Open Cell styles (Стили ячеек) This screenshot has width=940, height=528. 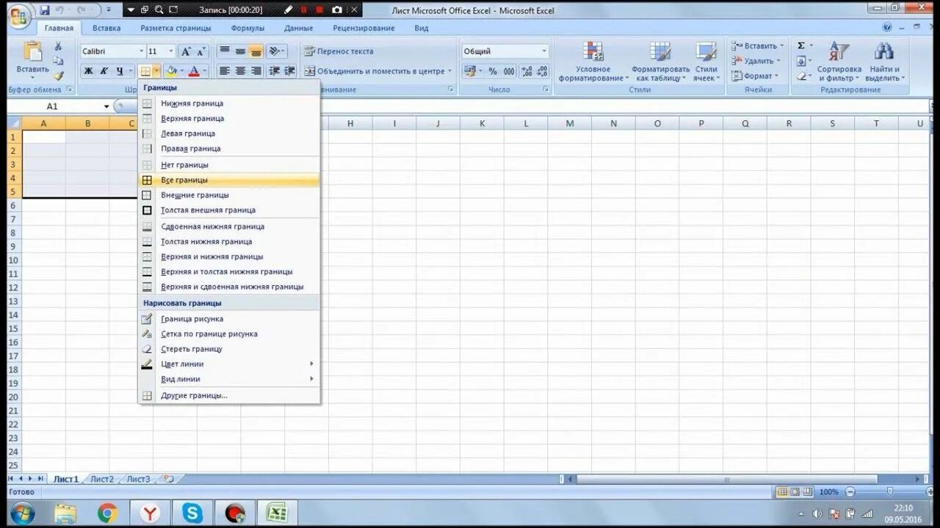point(706,61)
